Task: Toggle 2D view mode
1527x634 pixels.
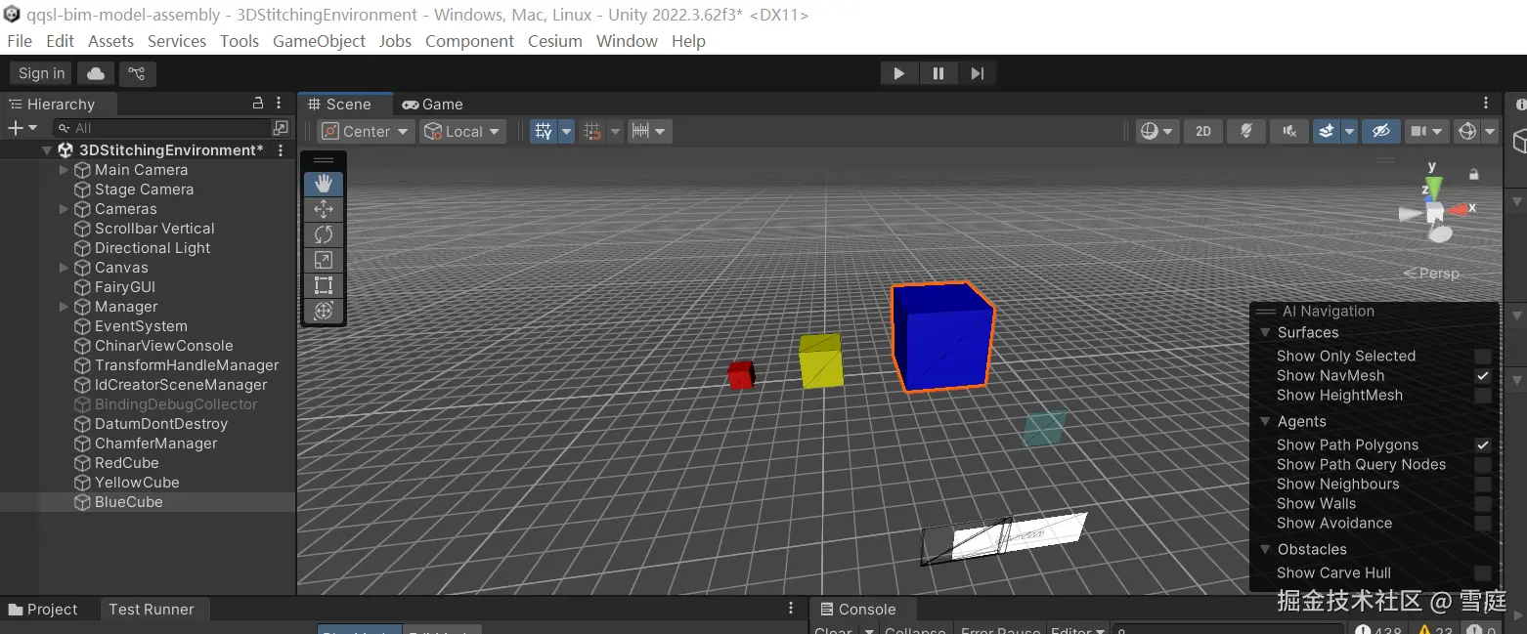Action: pyautogui.click(x=1203, y=131)
